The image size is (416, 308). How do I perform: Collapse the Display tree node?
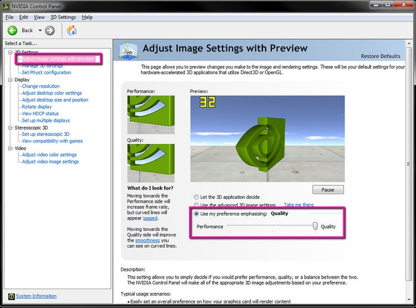[10, 80]
